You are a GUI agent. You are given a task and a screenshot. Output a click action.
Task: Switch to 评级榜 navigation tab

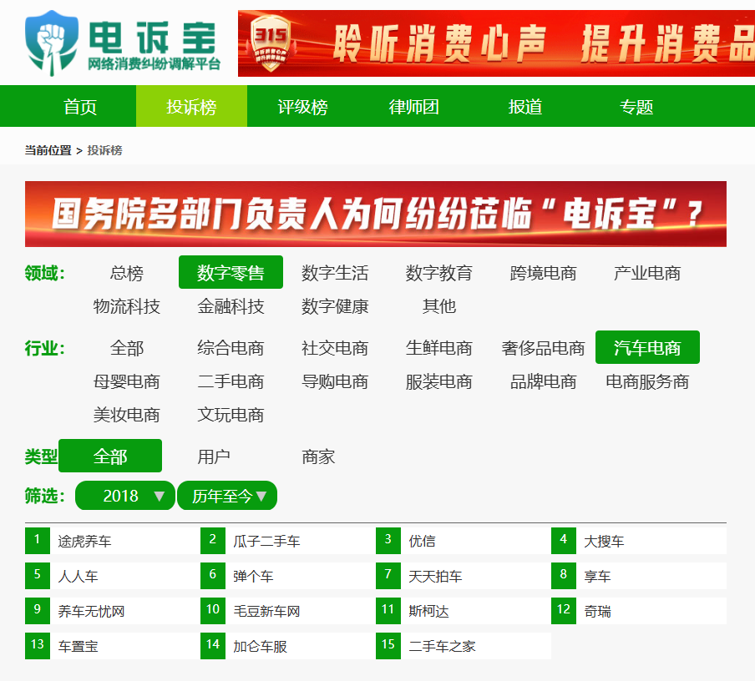[302, 107]
